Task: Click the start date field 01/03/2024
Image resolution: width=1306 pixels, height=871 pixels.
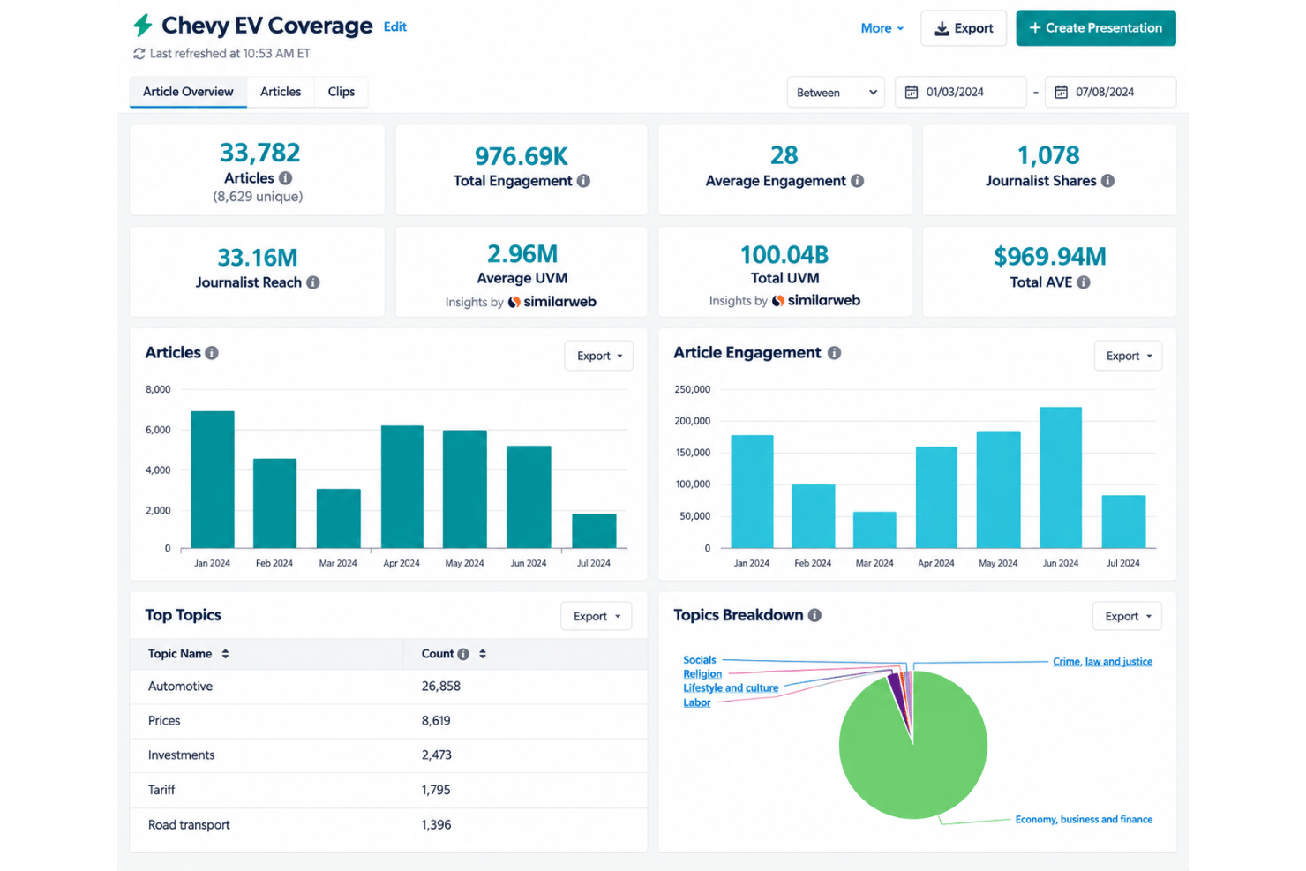Action: (961, 92)
